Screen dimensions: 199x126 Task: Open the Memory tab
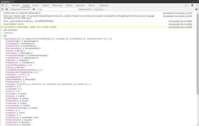(x=69, y=5)
